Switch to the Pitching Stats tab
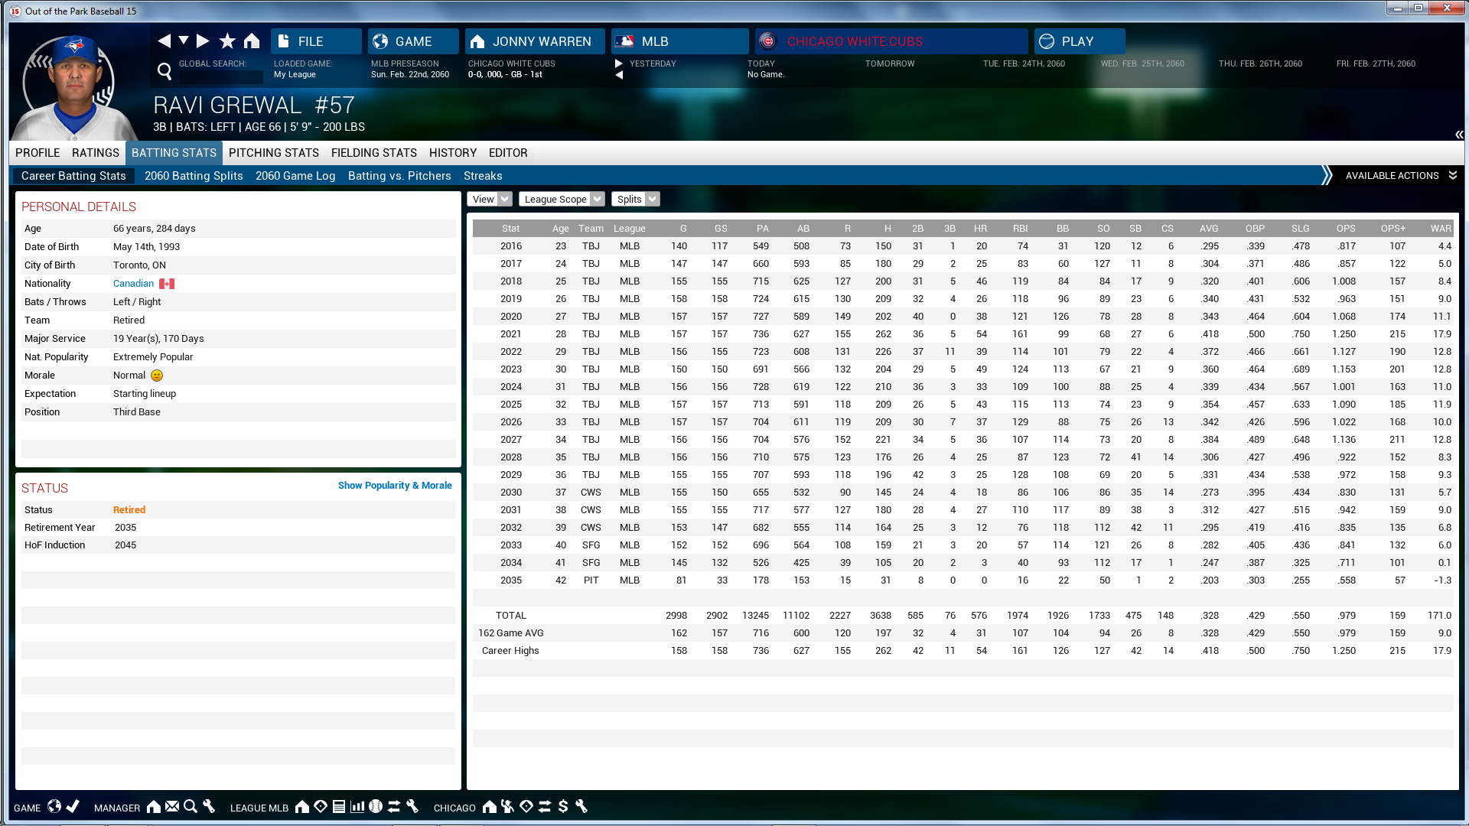The width and height of the screenshot is (1469, 826). point(273,153)
